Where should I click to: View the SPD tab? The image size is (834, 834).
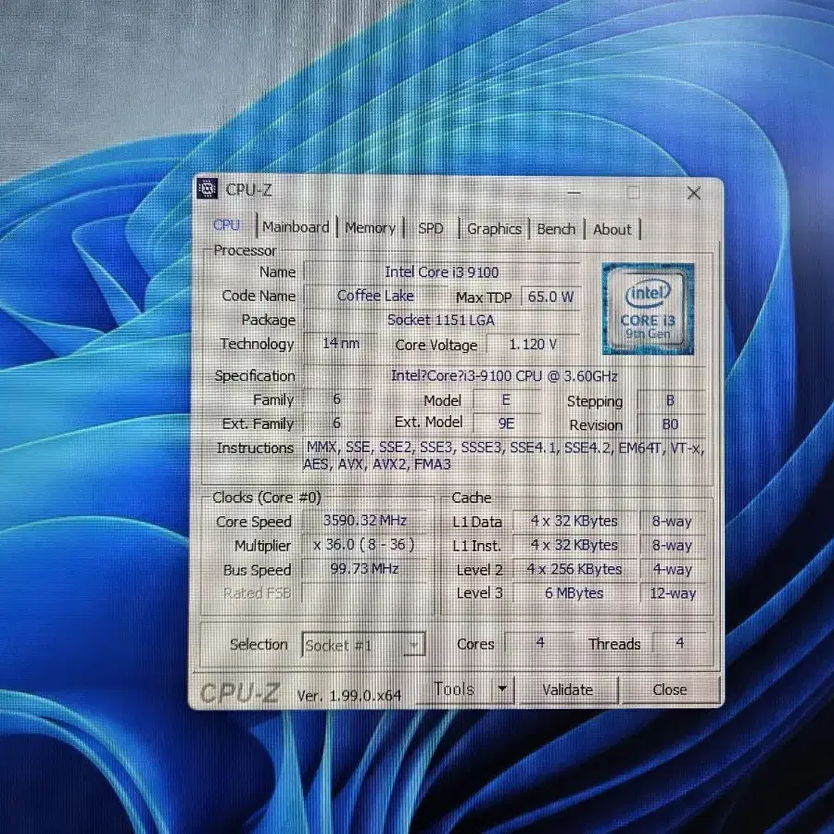[432, 227]
